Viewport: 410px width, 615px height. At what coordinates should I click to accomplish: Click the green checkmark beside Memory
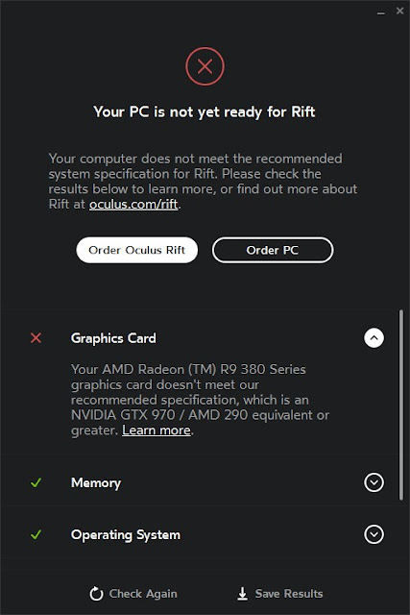36,482
